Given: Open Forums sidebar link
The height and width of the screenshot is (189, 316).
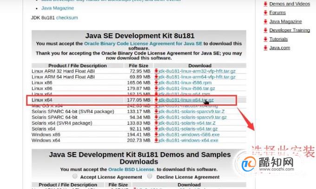Looking at the screenshot, I should click(277, 13).
